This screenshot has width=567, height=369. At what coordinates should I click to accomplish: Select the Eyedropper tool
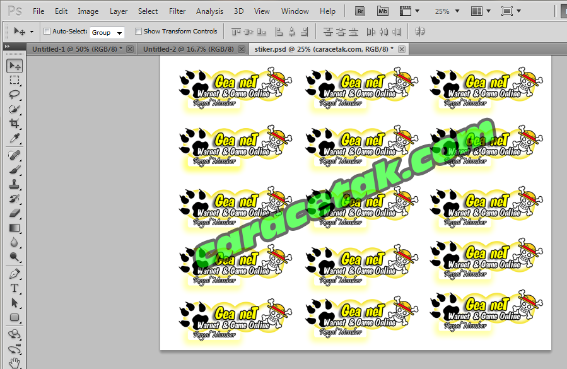[x=15, y=138]
